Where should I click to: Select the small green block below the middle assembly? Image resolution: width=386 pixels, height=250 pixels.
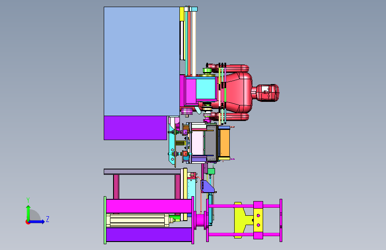coord(211,171)
